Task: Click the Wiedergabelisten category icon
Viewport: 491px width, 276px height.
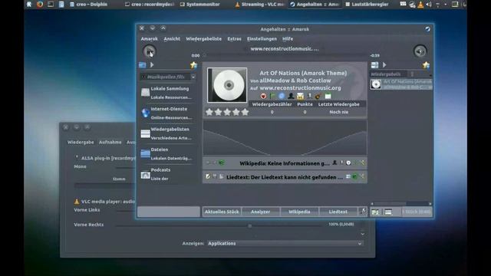Action: [x=145, y=133]
